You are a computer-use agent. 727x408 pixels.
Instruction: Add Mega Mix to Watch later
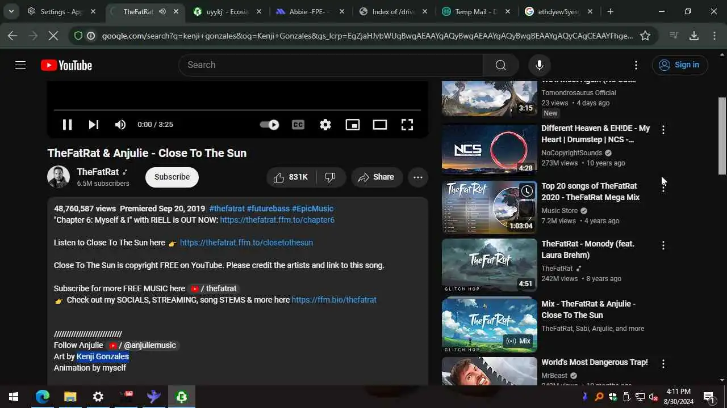[527, 191]
